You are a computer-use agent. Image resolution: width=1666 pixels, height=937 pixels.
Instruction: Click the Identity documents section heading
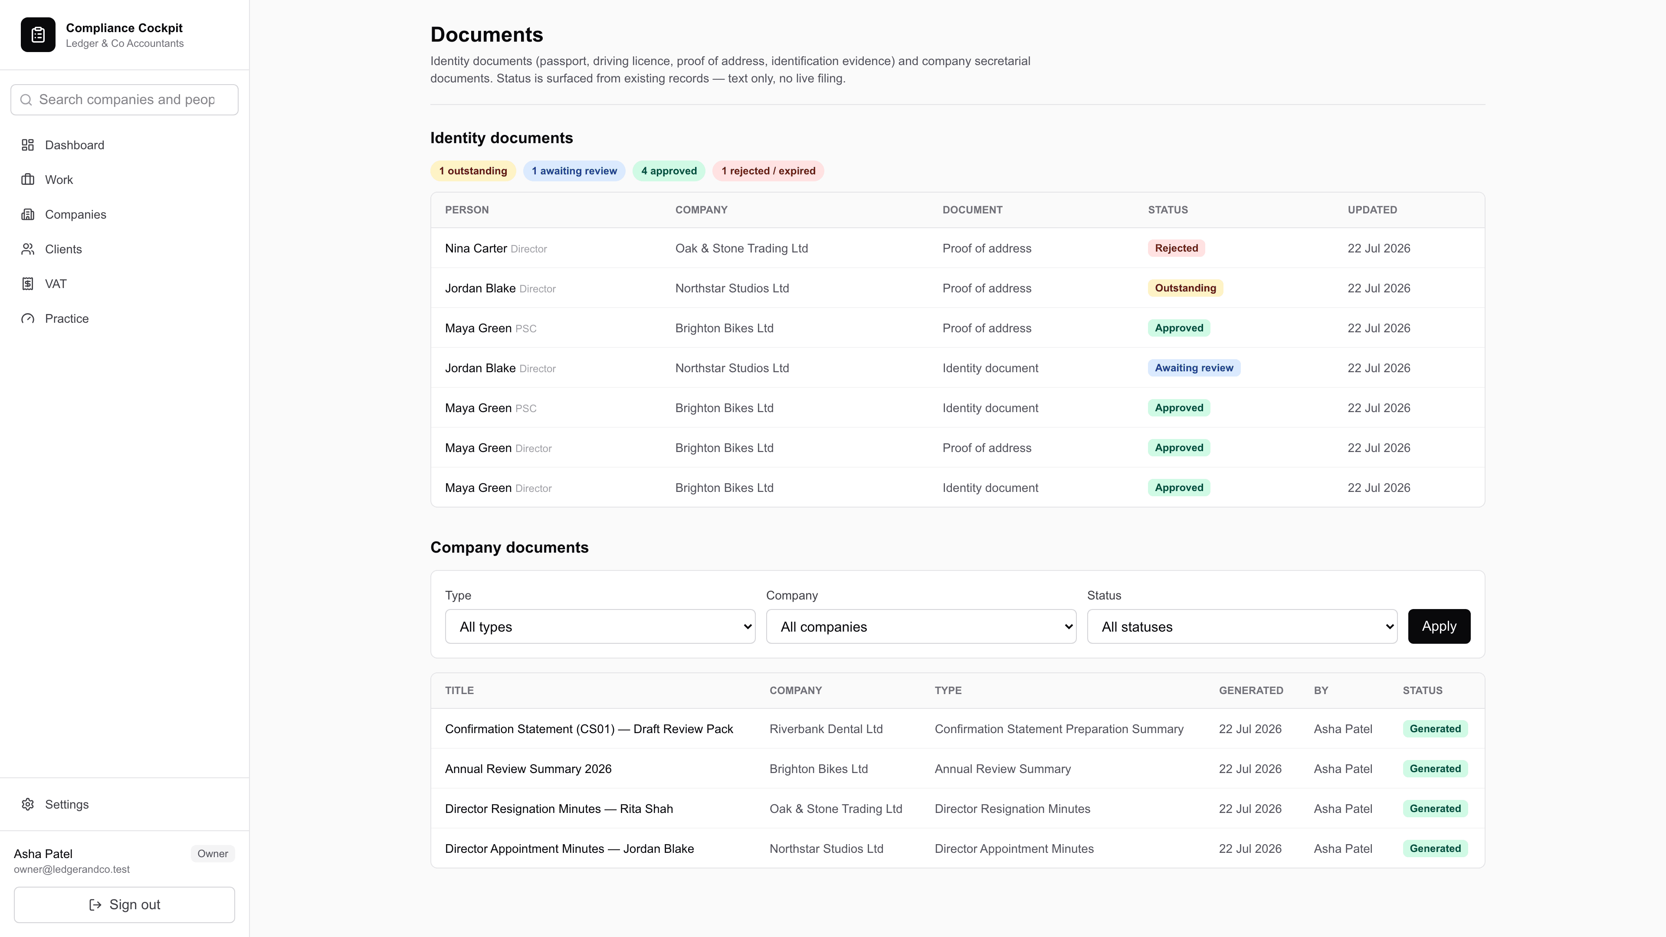[x=501, y=138]
